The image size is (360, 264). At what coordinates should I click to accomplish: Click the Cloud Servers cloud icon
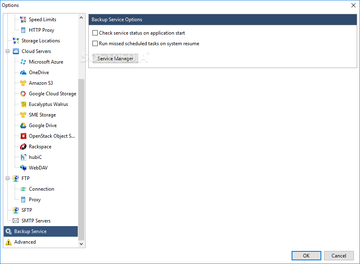point(16,51)
